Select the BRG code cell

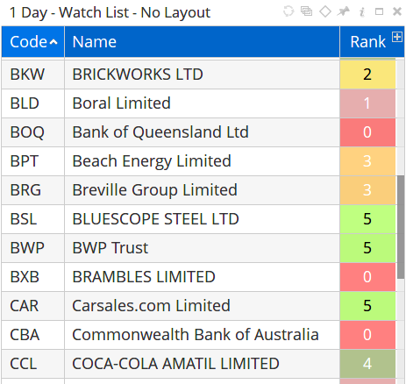(x=32, y=190)
